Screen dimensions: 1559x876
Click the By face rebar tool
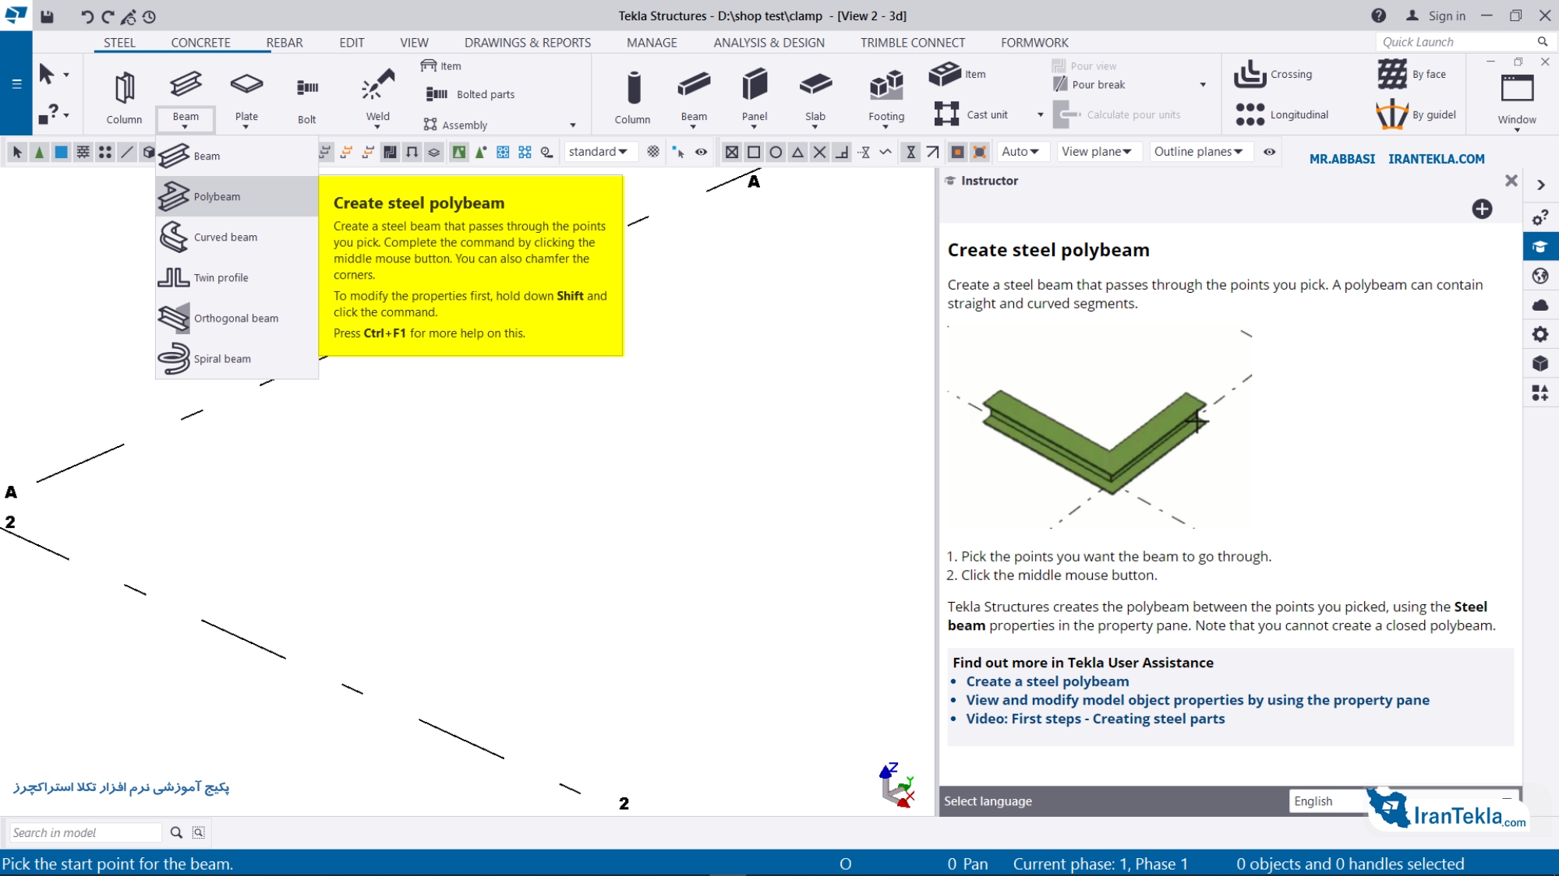[x=1412, y=74]
